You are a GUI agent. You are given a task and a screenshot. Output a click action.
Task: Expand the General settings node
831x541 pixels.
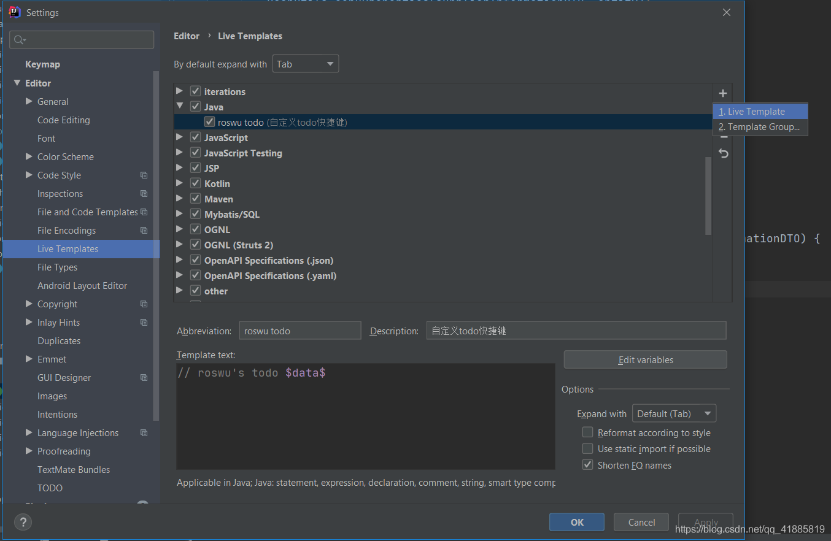29,101
